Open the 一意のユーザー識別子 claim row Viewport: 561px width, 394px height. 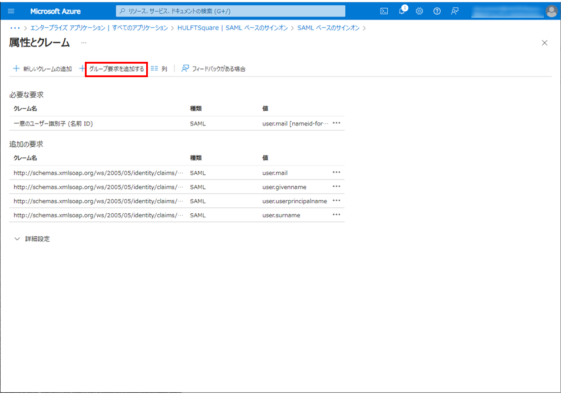[x=53, y=124]
